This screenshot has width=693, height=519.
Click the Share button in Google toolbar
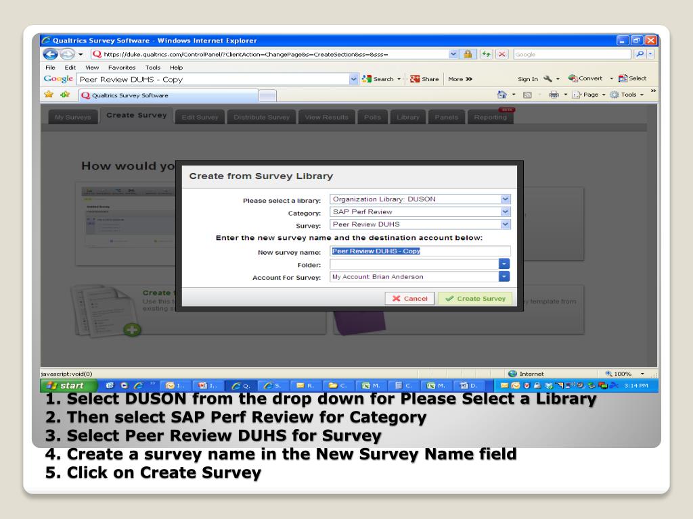[x=424, y=79]
